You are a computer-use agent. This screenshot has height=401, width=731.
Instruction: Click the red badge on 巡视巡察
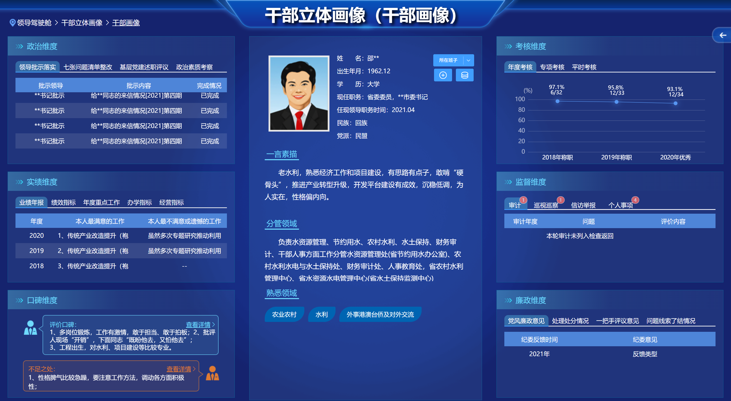pos(560,200)
